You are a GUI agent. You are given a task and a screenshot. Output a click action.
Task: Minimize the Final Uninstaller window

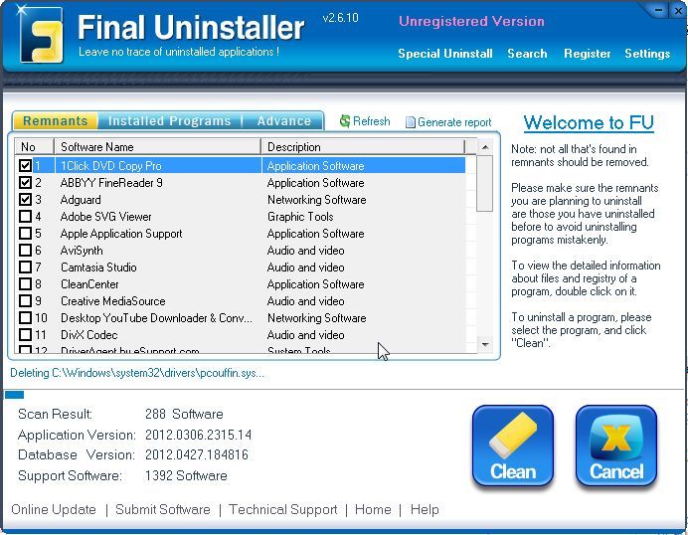click(658, 10)
